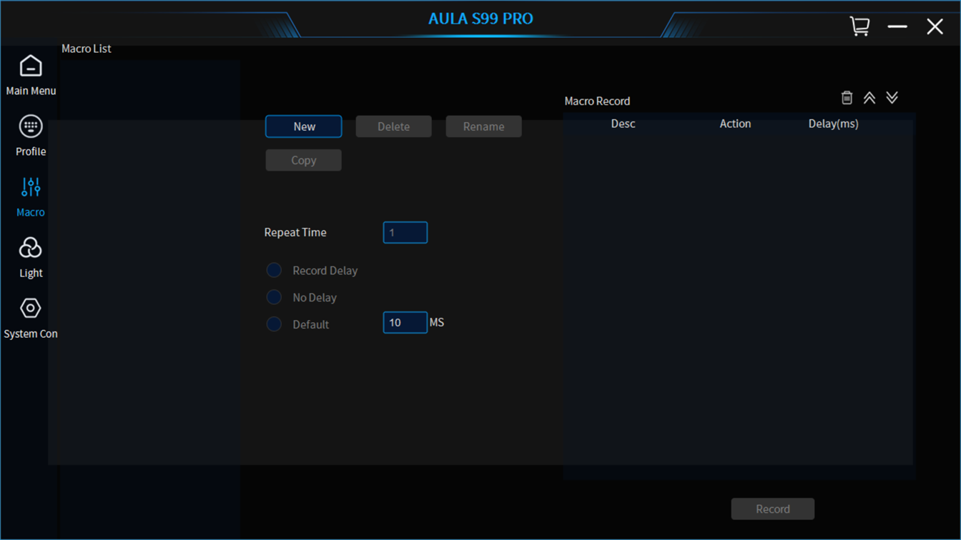Choose the Default delay radio button
The image size is (961, 540).
click(274, 324)
